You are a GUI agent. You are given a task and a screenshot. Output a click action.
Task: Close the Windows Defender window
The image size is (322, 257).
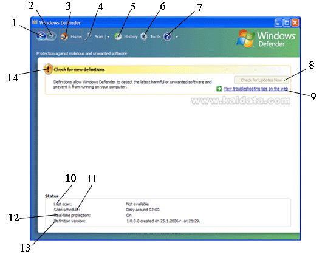tap(295, 22)
